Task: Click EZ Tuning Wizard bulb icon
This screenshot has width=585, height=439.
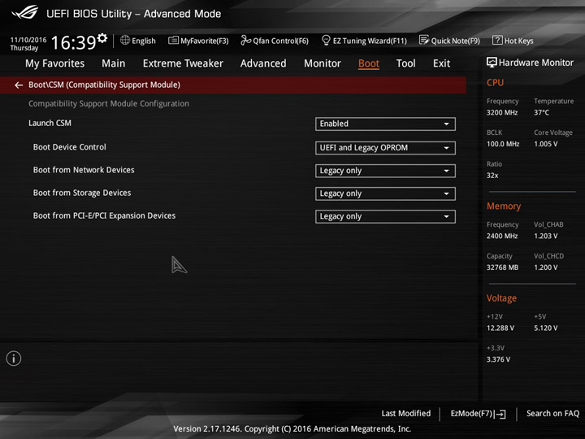Action: [x=326, y=40]
